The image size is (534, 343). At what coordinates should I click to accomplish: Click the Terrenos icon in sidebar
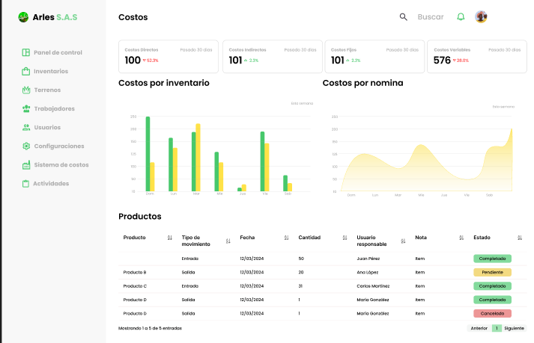(x=26, y=90)
